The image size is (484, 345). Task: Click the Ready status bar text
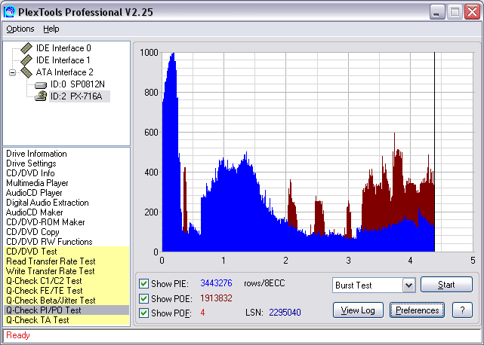pyautogui.click(x=18, y=335)
